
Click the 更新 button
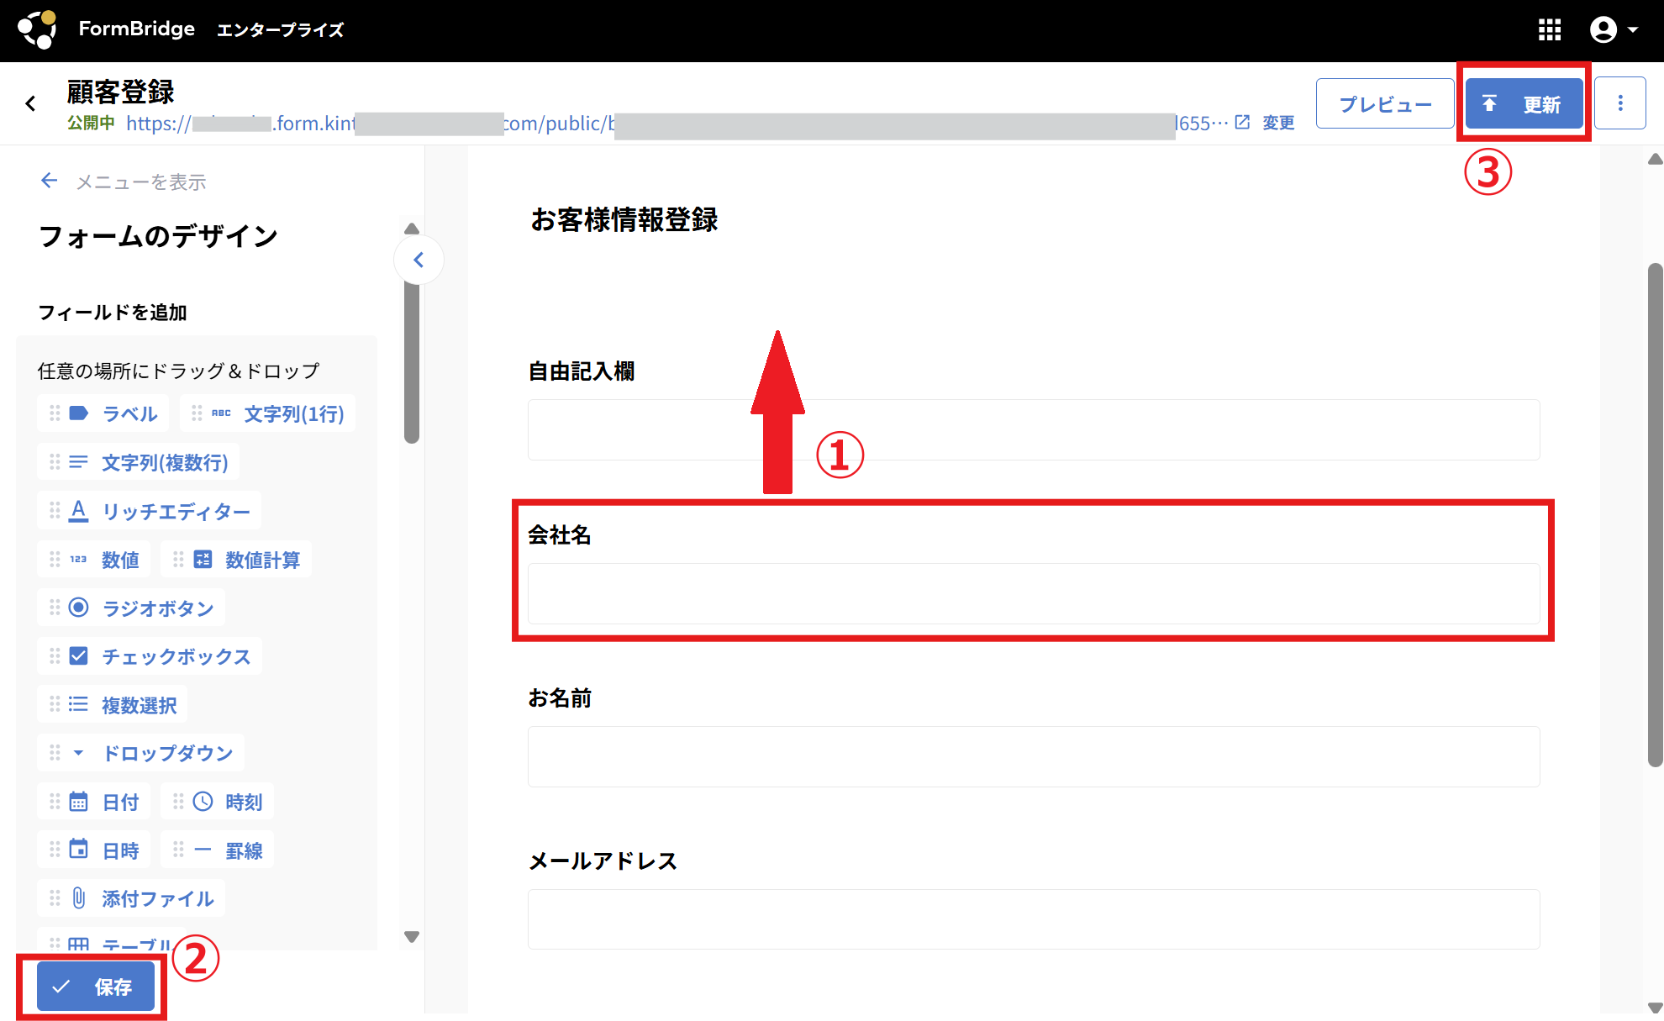click(x=1524, y=103)
